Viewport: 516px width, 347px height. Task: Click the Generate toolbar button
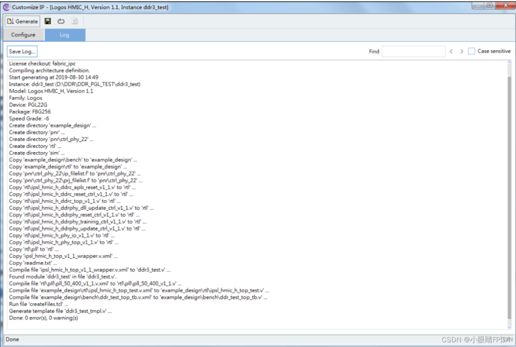(x=22, y=21)
